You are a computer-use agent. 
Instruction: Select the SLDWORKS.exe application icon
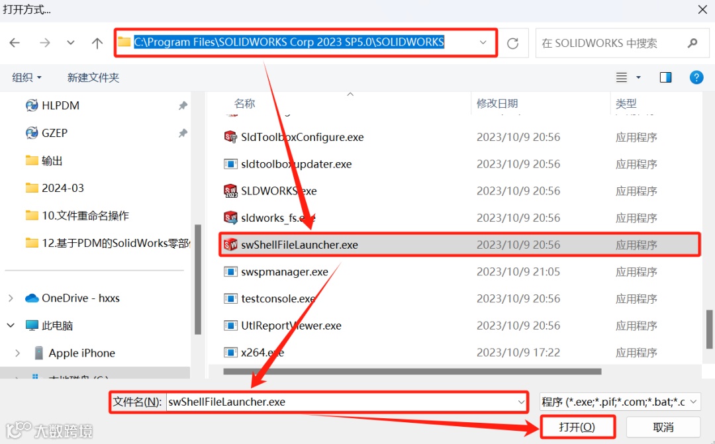pos(230,191)
